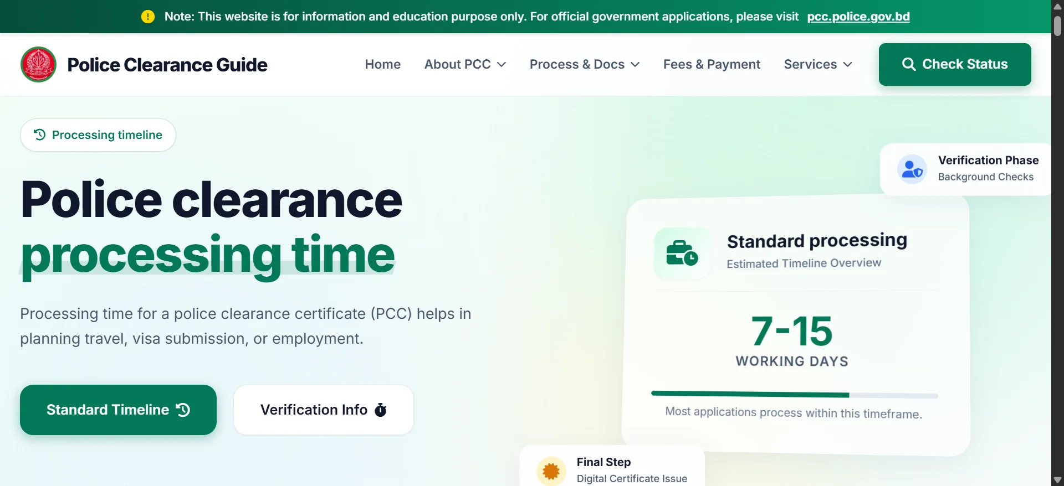Click the magnifier icon in Check Status
Image resolution: width=1064 pixels, height=486 pixels.
click(x=909, y=64)
